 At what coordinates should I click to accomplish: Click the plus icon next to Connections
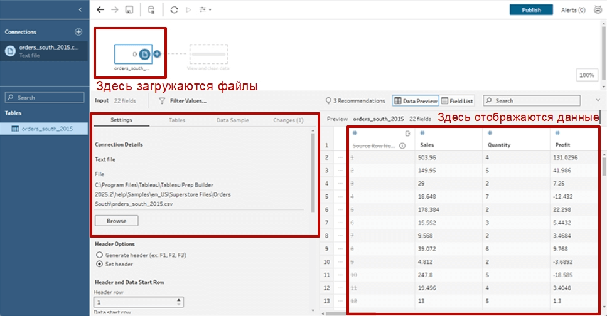[78, 32]
